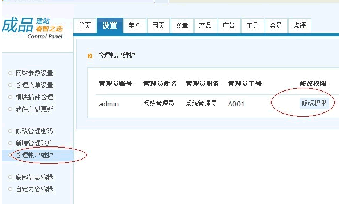Click the 管理员工号 column header
The height and width of the screenshot is (204, 339).
[244, 83]
